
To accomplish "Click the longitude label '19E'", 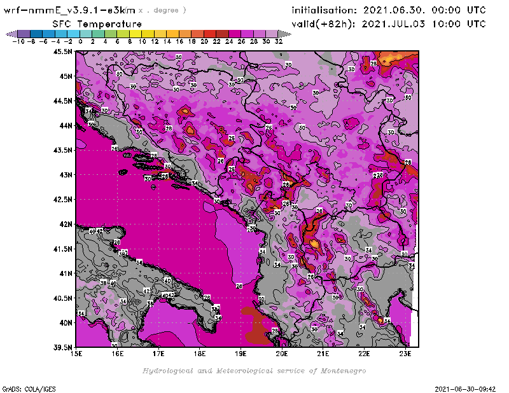I will tap(241, 354).
